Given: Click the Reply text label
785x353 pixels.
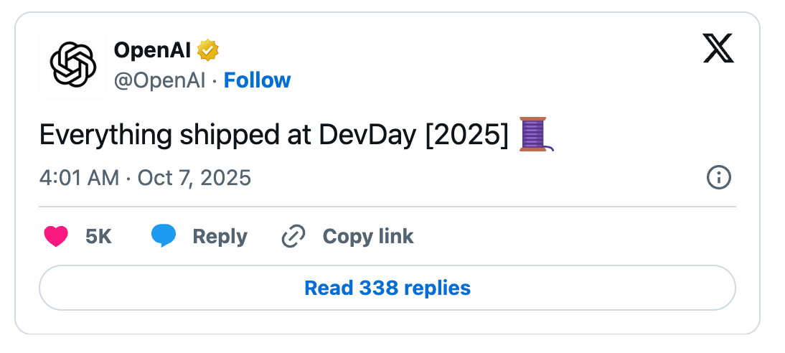Looking at the screenshot, I should pyautogui.click(x=220, y=236).
